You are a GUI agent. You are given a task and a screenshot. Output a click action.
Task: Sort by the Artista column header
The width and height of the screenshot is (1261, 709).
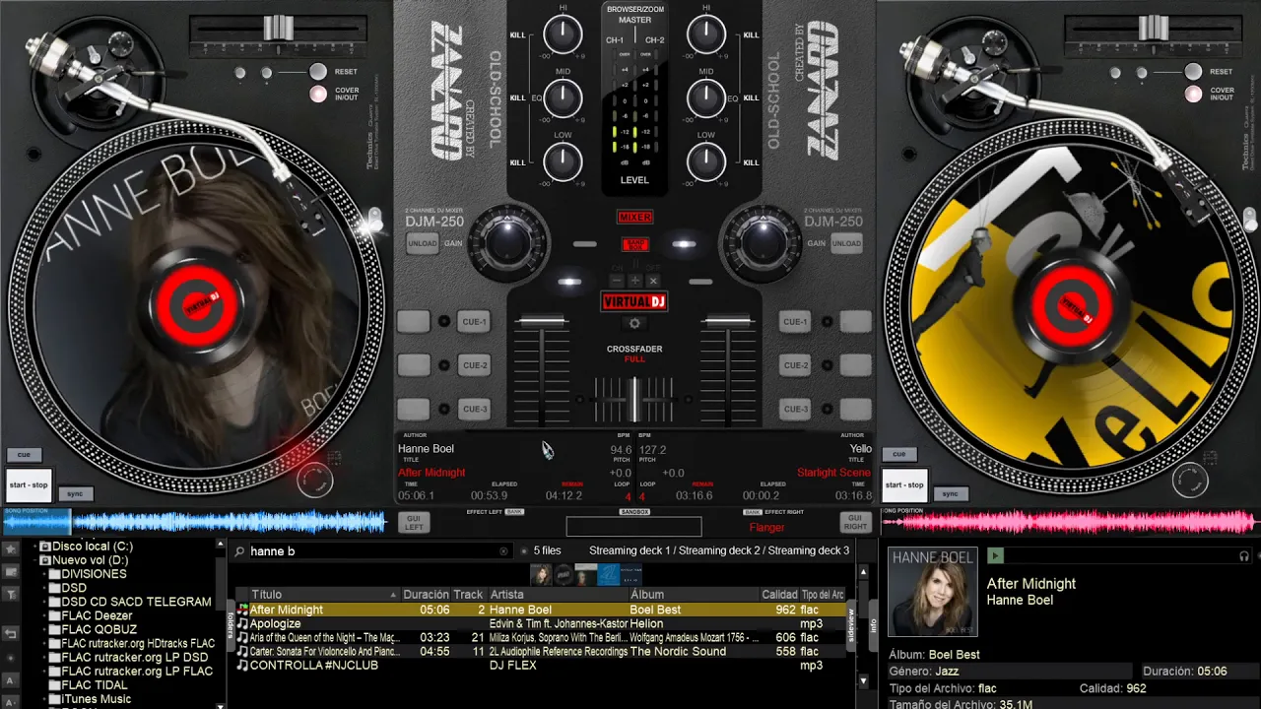coord(558,595)
